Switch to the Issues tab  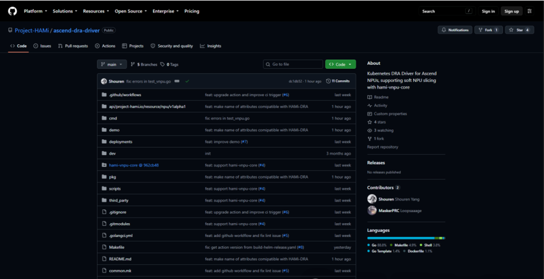point(42,46)
